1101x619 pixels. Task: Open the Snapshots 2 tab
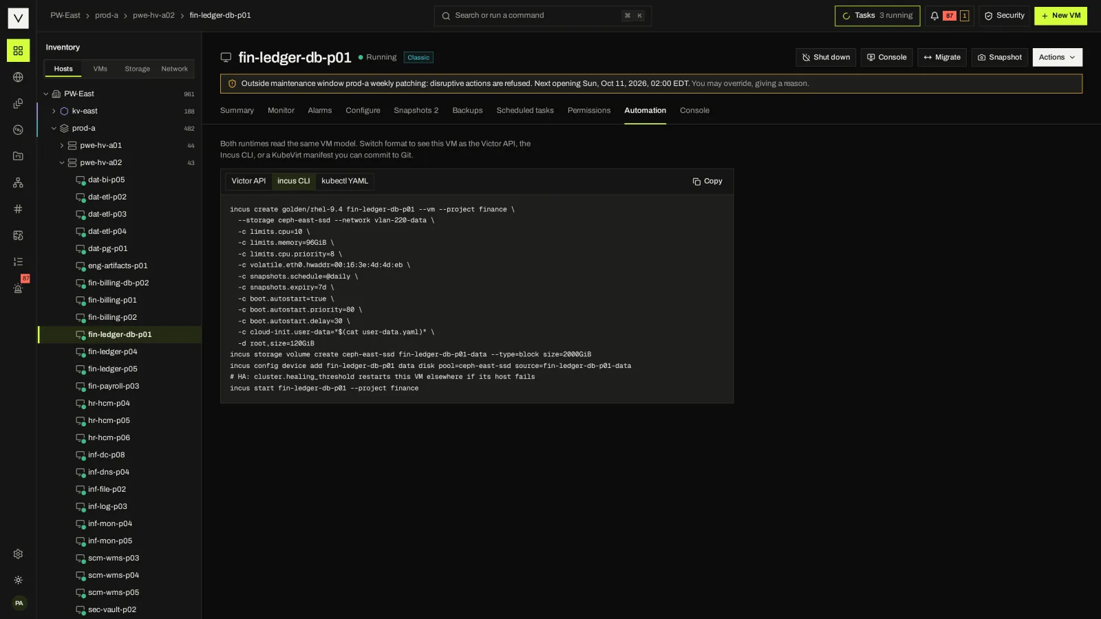(416, 111)
